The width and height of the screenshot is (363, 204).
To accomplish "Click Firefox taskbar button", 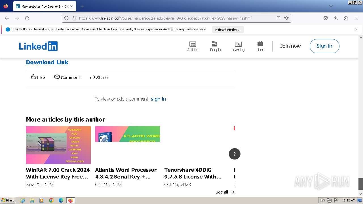I will (x=71, y=200).
